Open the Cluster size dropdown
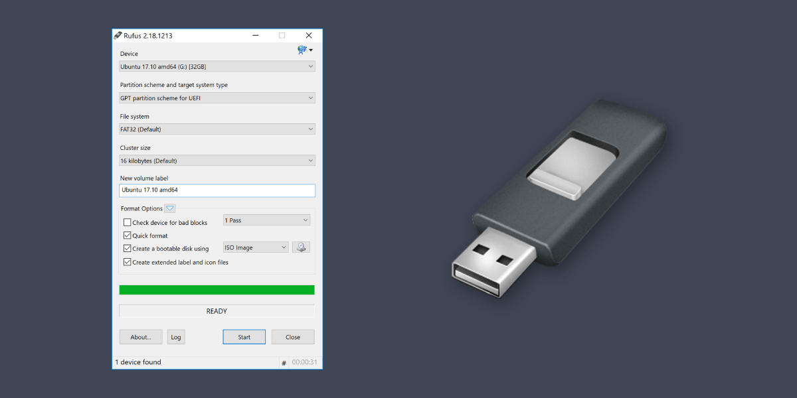Screen dimensions: 797x398 click(x=217, y=160)
